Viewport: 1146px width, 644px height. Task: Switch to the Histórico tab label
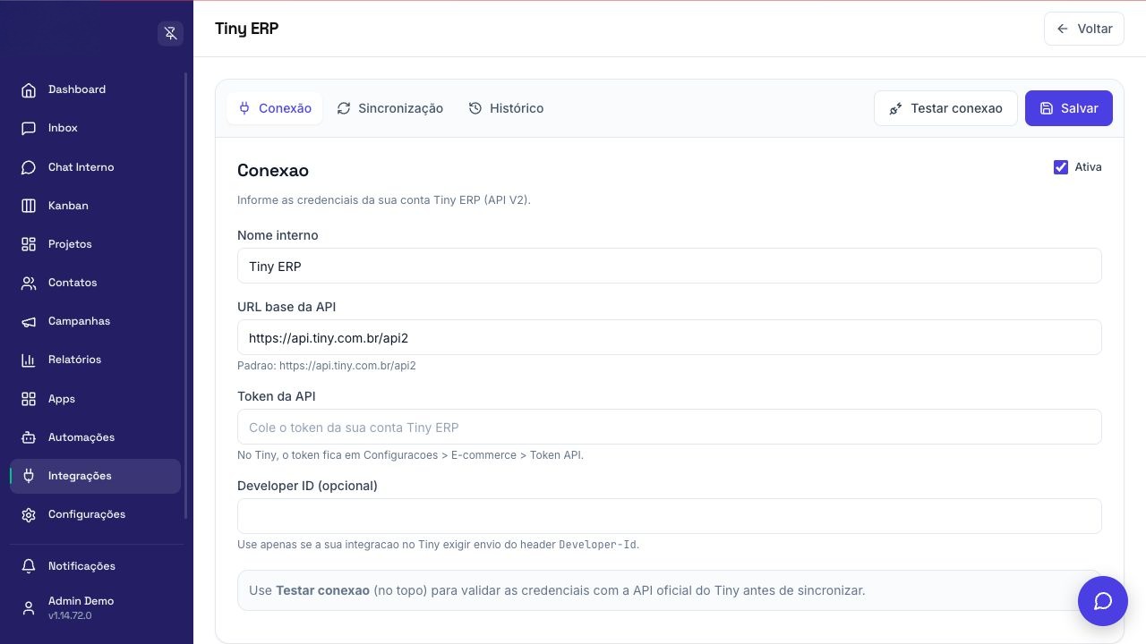tap(517, 108)
